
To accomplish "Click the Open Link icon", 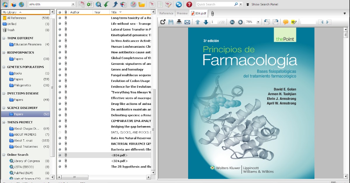I will click(133, 4).
